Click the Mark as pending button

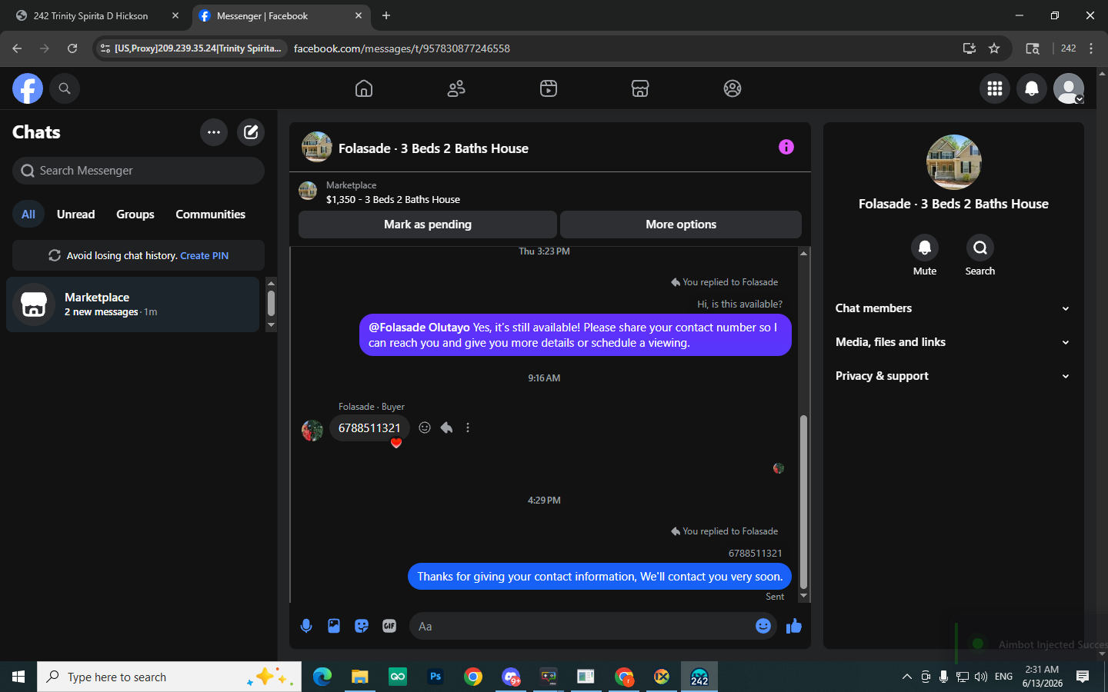tap(428, 225)
